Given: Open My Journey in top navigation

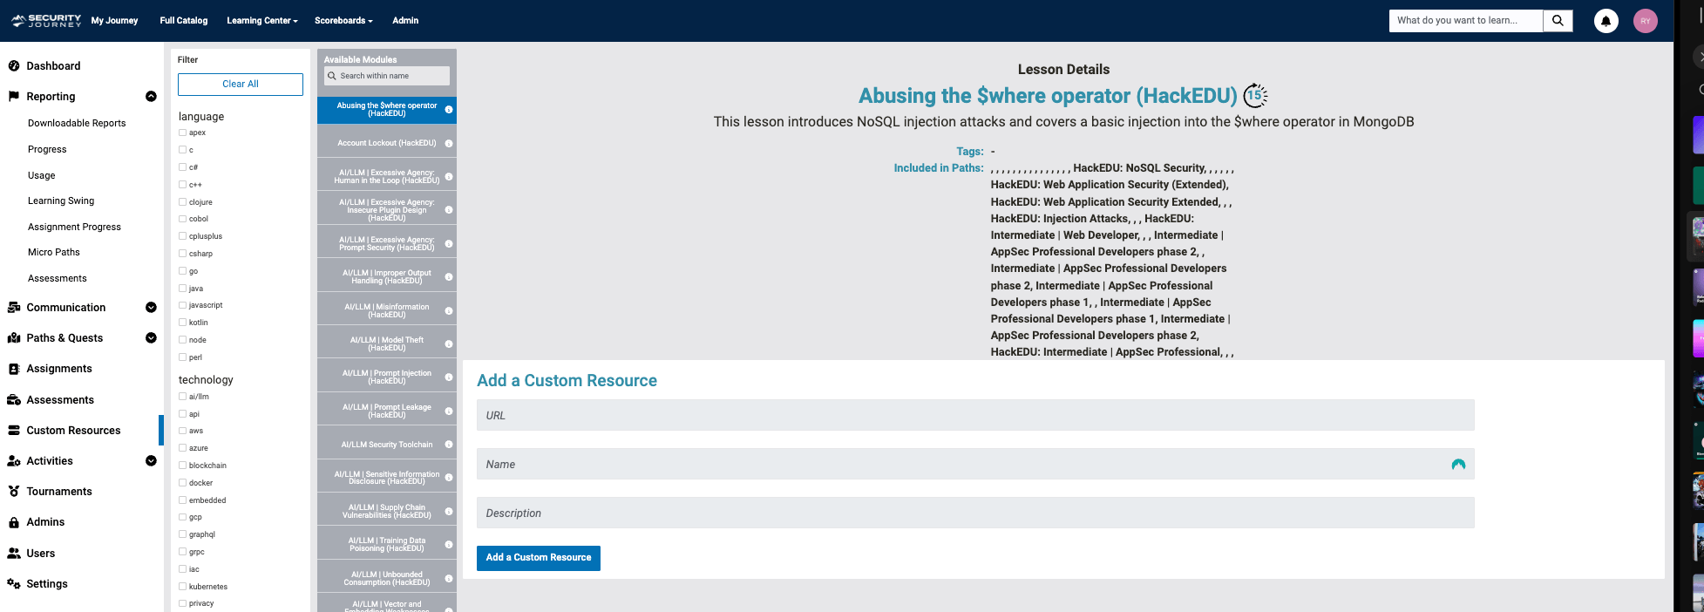Looking at the screenshot, I should (x=114, y=20).
